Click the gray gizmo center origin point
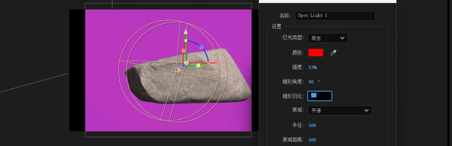The width and height of the screenshot is (452, 146). point(186,63)
